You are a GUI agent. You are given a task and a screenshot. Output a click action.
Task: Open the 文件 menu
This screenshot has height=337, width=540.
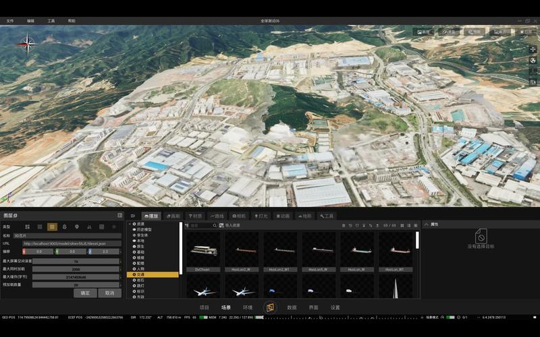(9, 21)
